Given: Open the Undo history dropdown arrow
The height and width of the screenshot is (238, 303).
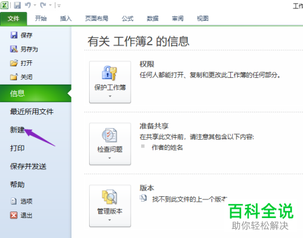Looking at the screenshot, I should pos(35,5).
